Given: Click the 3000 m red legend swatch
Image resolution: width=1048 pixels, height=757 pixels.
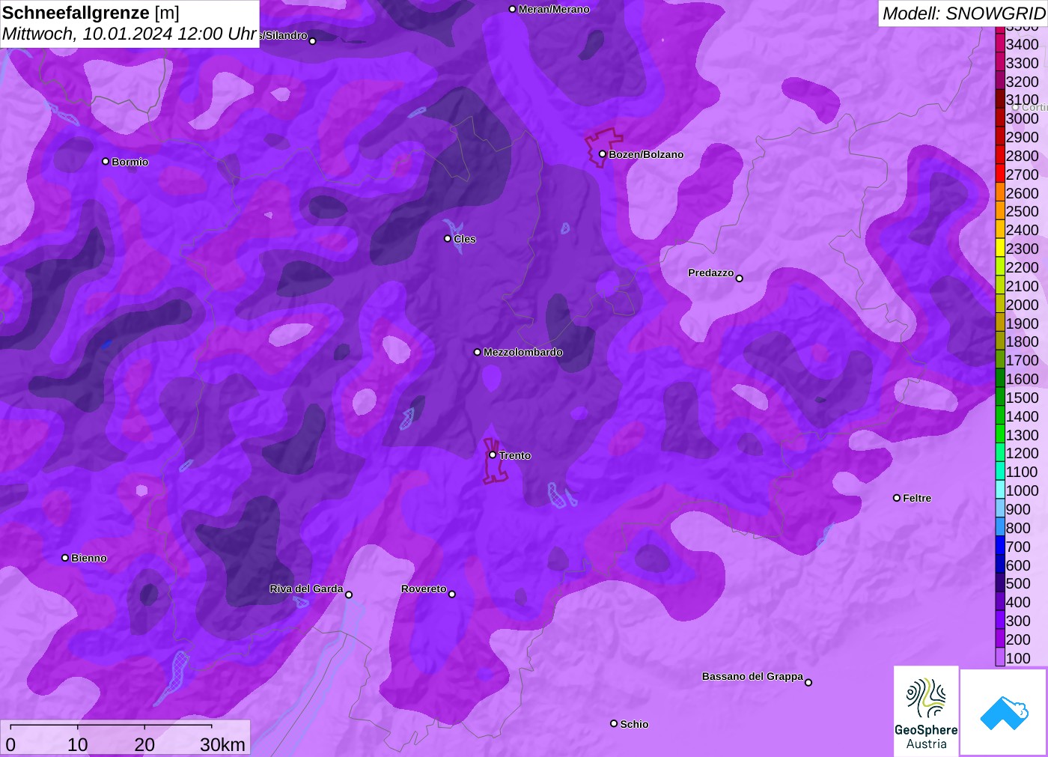Looking at the screenshot, I should [1000, 118].
